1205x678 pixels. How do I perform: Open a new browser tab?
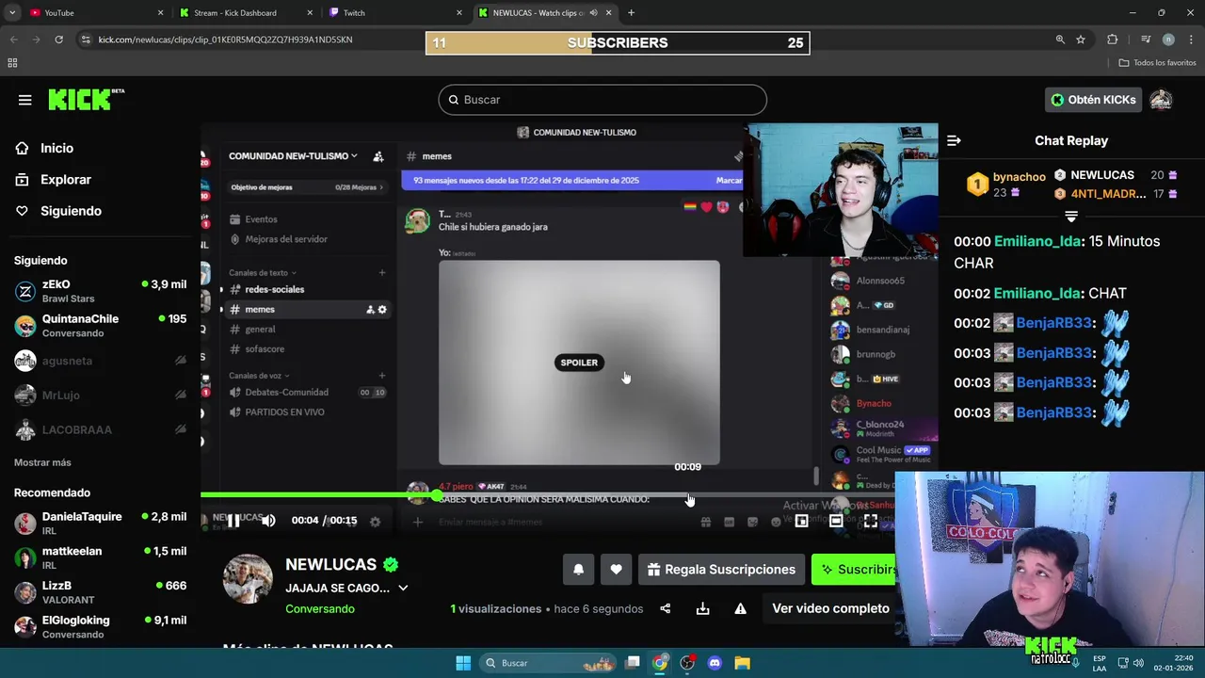(x=631, y=12)
